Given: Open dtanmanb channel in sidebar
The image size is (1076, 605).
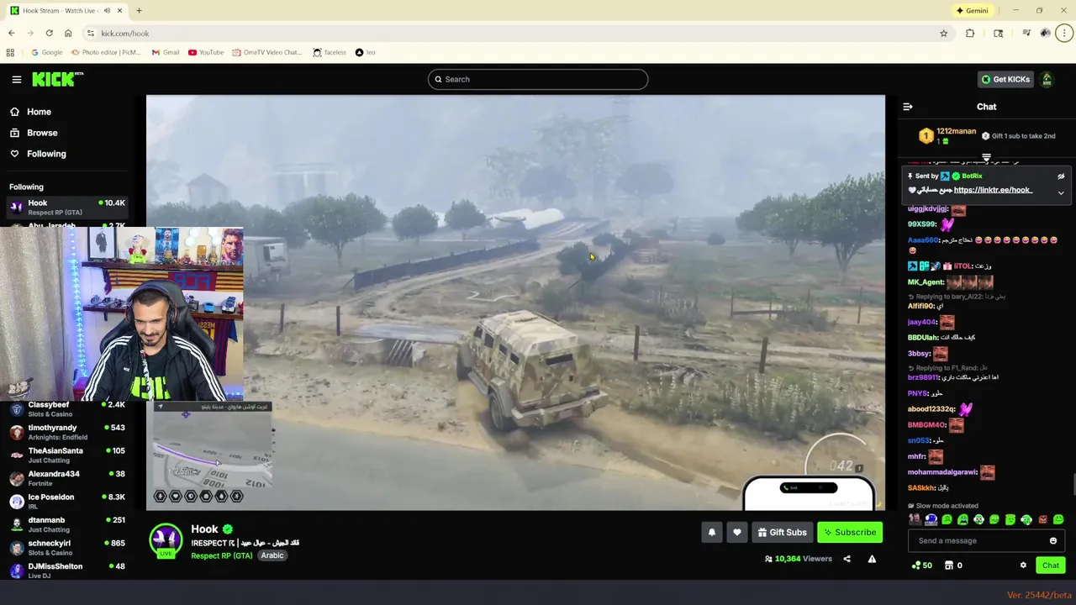Looking at the screenshot, I should [67, 524].
